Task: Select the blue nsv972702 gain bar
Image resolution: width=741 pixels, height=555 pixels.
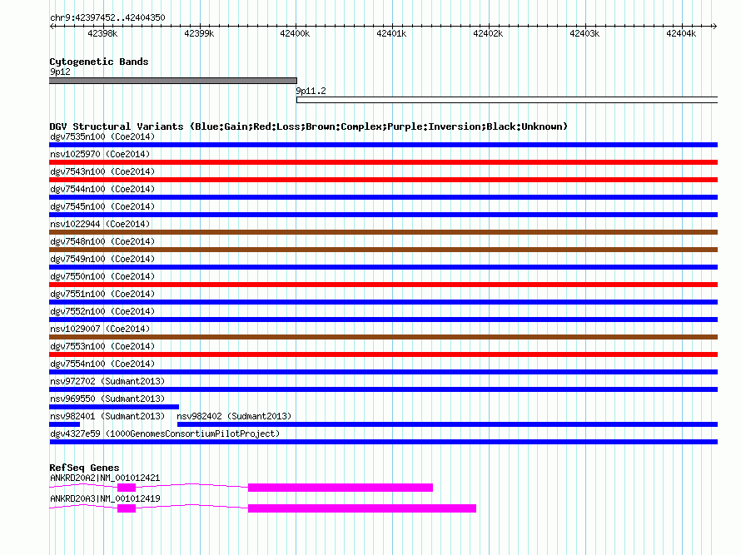Action: point(383,389)
